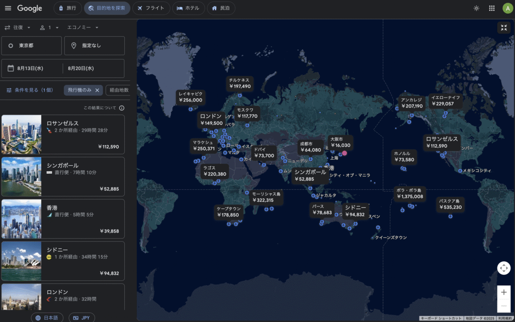Click the シンガポール marina thumbnail
This screenshot has width=515, height=322.
click(x=21, y=177)
